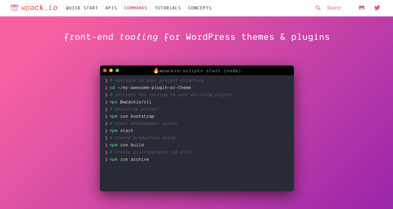This screenshot has height=209, width=393.
Task: Click the green terminal window dot
Action: tap(117, 71)
